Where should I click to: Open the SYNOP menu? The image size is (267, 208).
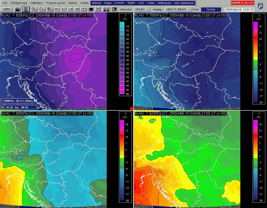pyautogui.click(x=119, y=3)
